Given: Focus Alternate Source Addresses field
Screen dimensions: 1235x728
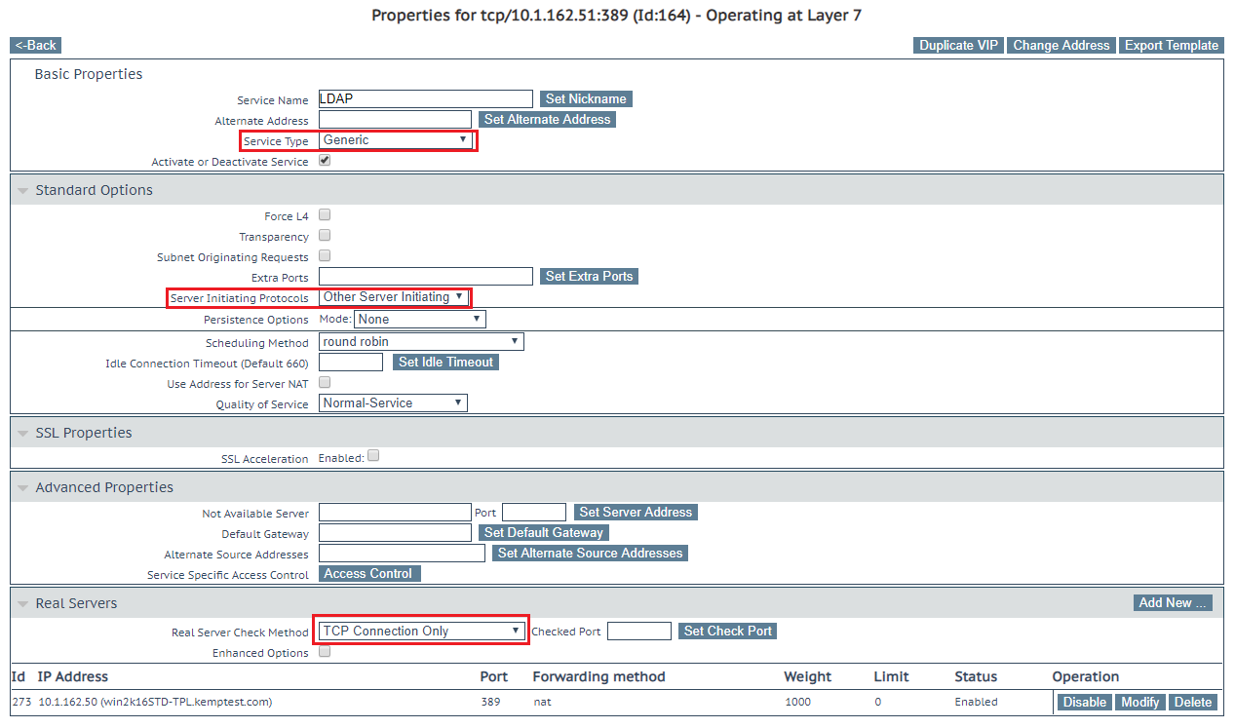Looking at the screenshot, I should coord(402,554).
